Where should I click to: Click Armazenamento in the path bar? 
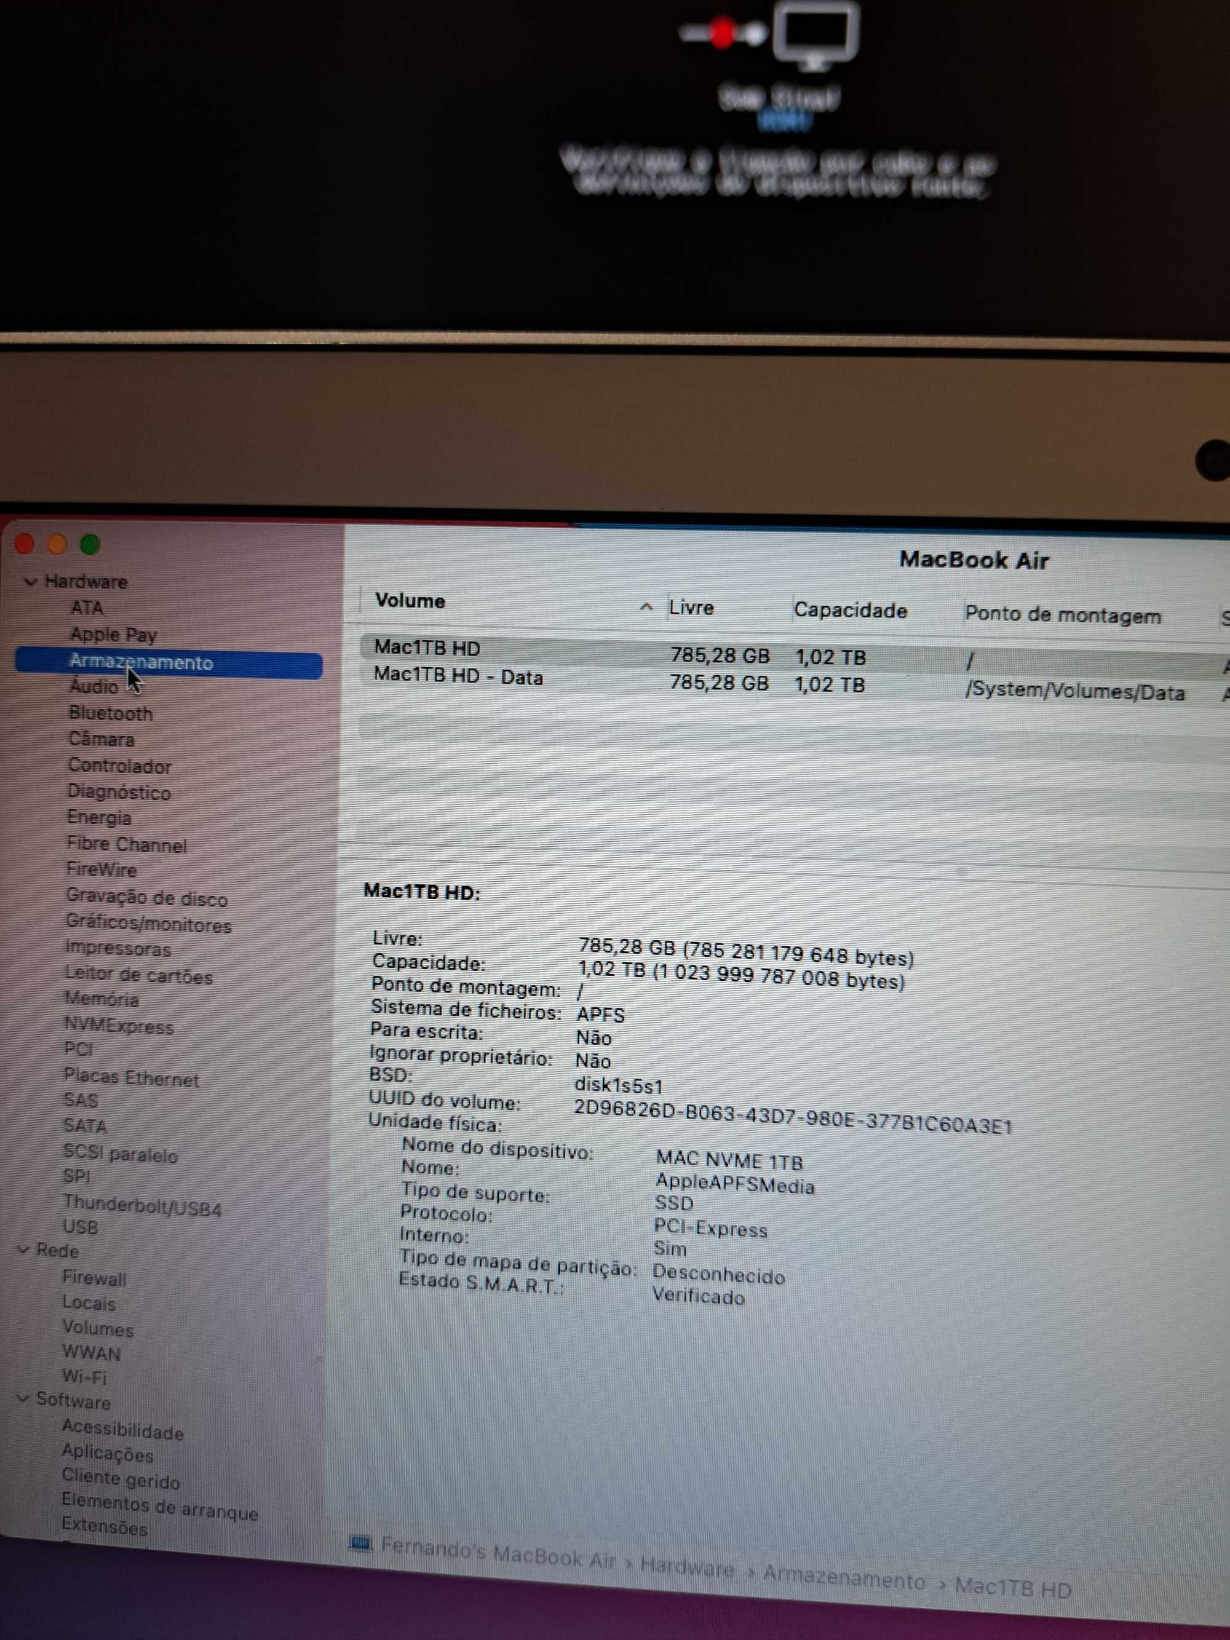[x=844, y=1578]
